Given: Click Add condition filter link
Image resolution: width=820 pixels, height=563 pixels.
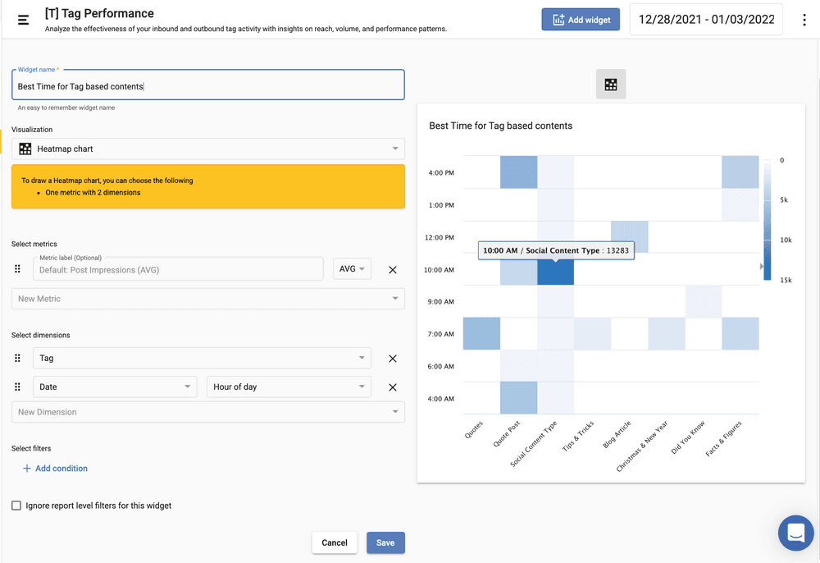Looking at the screenshot, I should coord(55,469).
